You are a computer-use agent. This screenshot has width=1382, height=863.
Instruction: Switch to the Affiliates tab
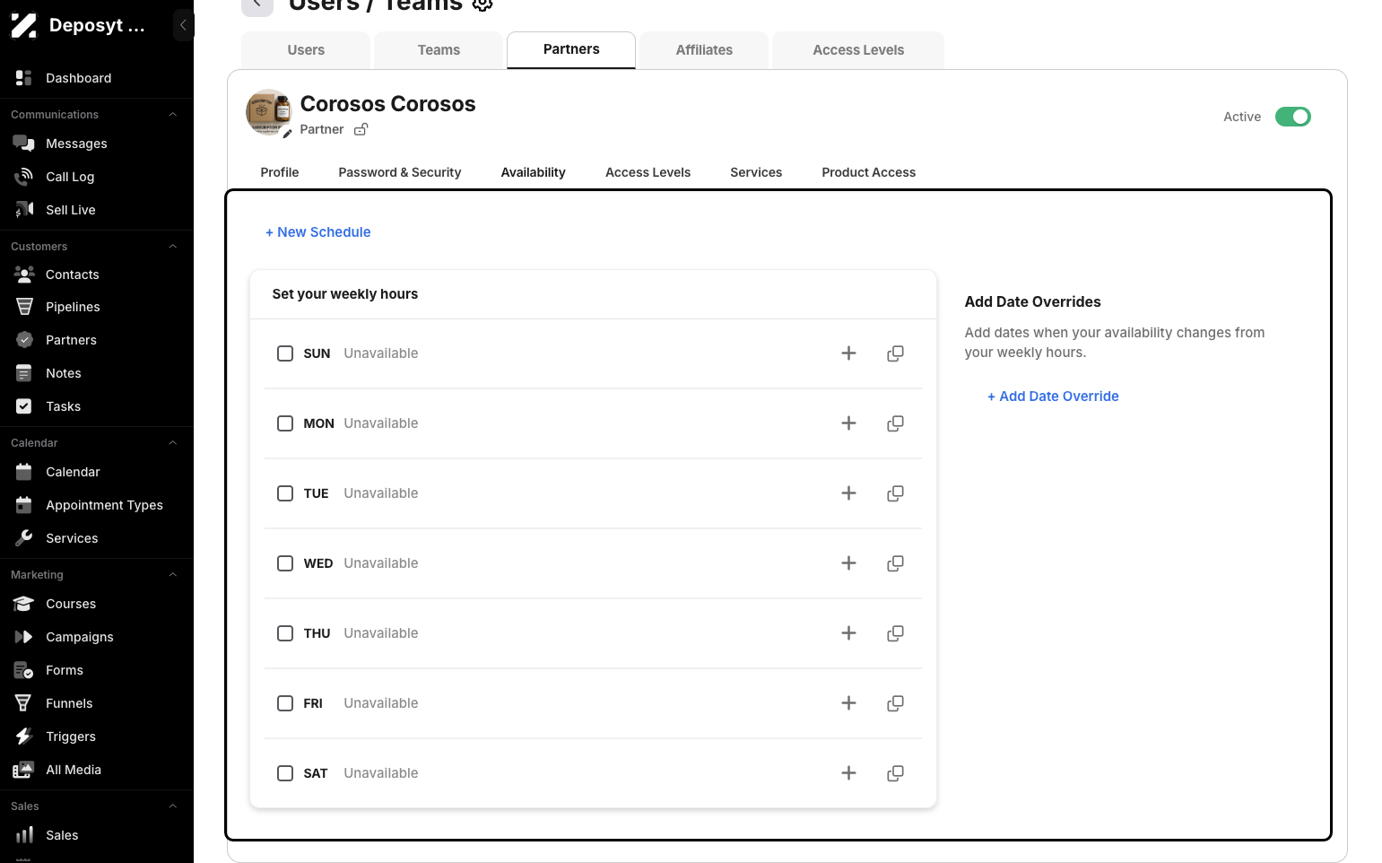coord(704,50)
